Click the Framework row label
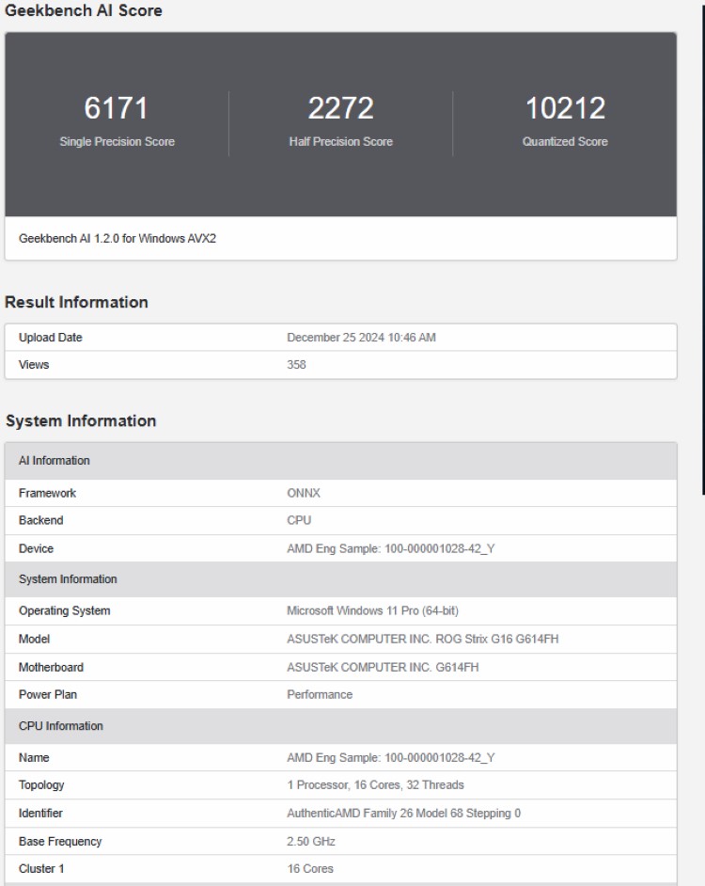The image size is (705, 886). point(47,493)
